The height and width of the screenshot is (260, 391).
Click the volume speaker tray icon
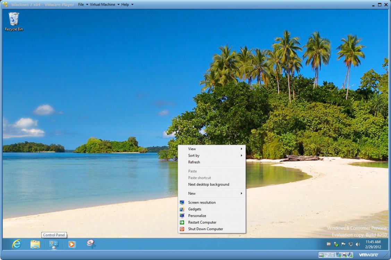click(x=358, y=244)
